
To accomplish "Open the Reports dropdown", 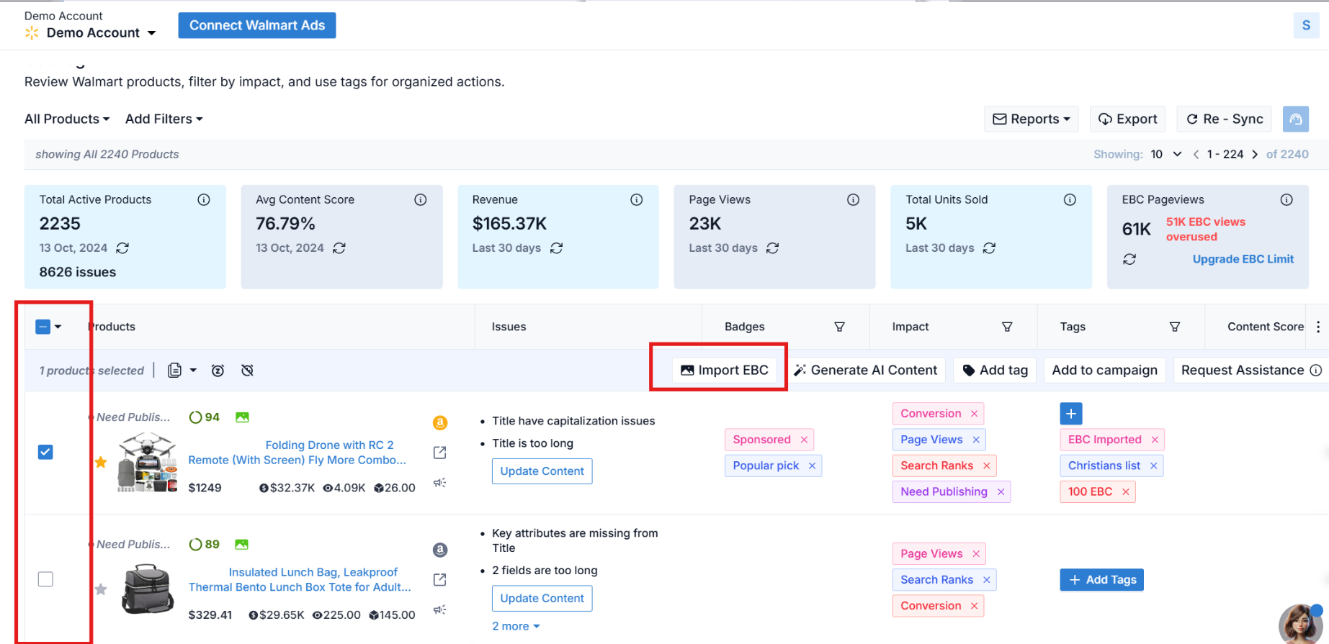I will tap(1032, 119).
